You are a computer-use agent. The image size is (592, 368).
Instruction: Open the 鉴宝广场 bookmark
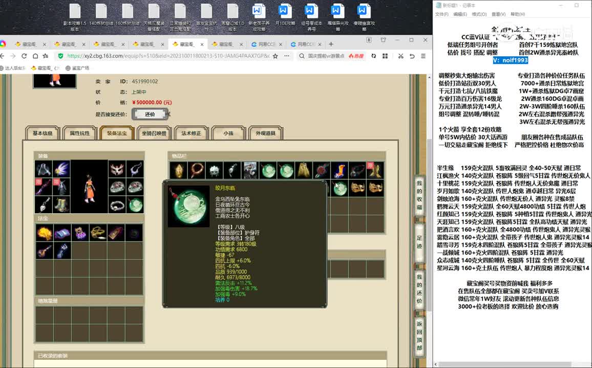[x=77, y=68]
